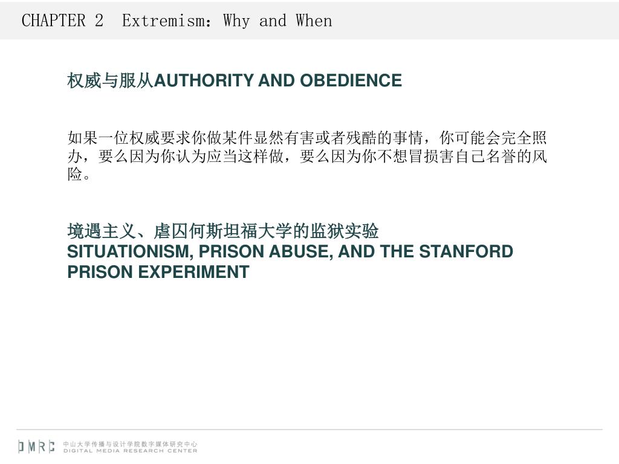This screenshot has width=619, height=464.
Task: Select the CHAPTER 2 header text
Action: click(62, 21)
